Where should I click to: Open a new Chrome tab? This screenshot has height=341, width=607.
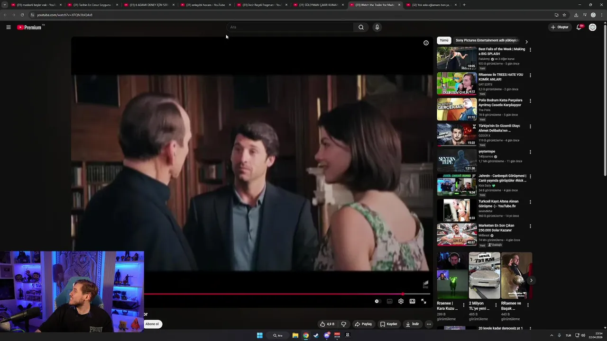pos(464,5)
